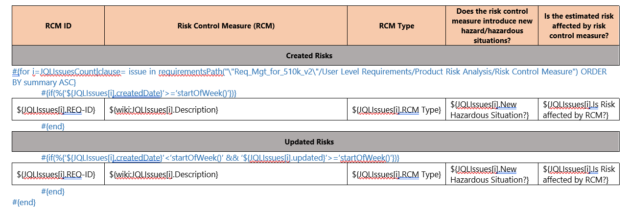Viewport: 629px width, 213px height.
Task: Select the Risk Control Measure (RCM) header cell
Action: 226,26
